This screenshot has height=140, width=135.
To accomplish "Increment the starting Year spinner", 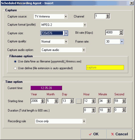I will point(42,100).
